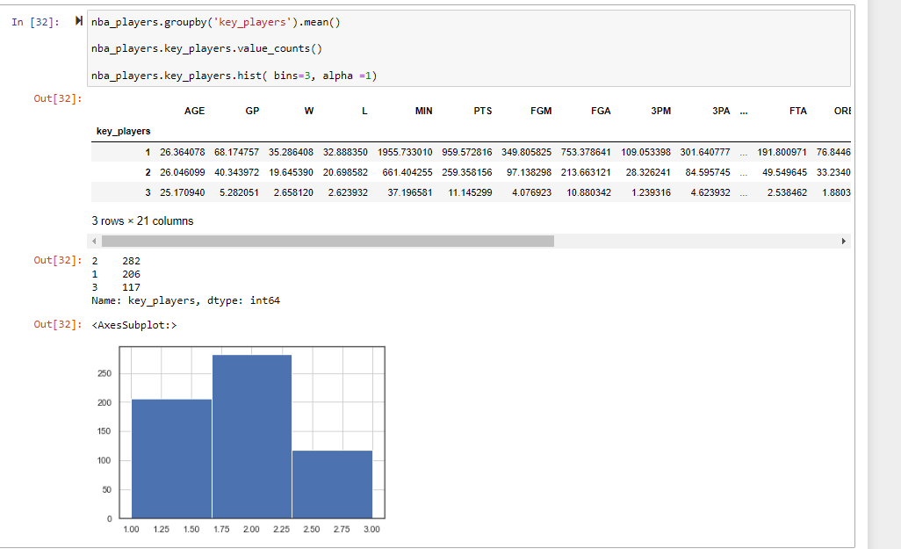Click the AGE column header

point(194,111)
